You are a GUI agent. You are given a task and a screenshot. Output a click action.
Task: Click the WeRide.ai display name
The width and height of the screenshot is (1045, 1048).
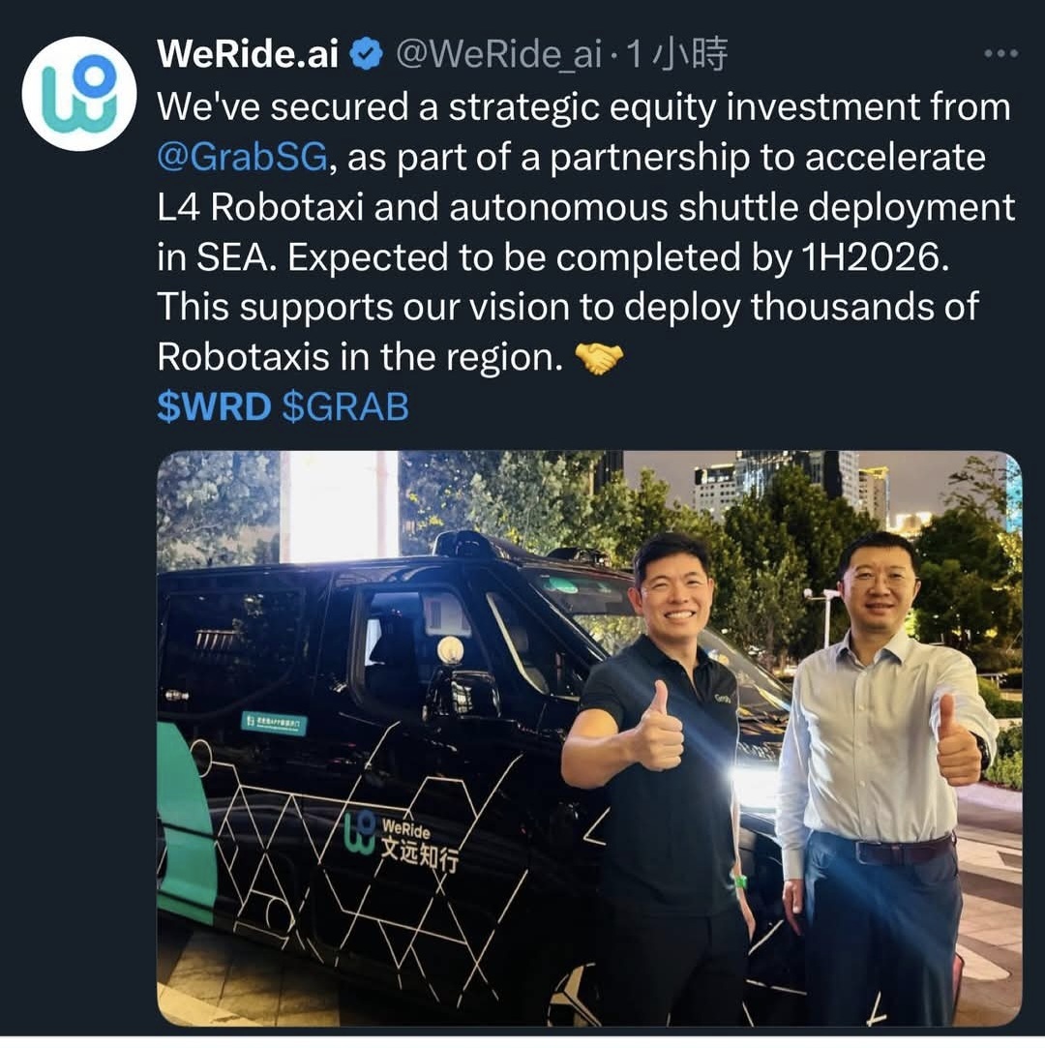tap(248, 53)
